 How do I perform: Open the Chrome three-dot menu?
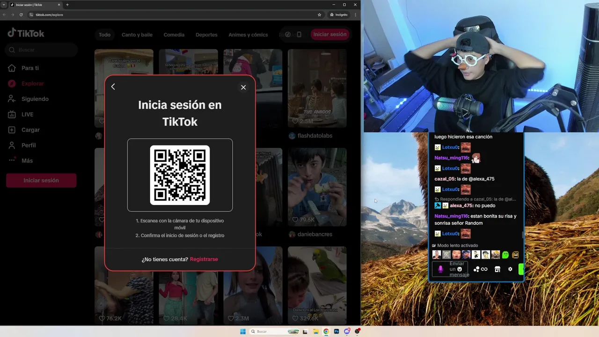[356, 15]
